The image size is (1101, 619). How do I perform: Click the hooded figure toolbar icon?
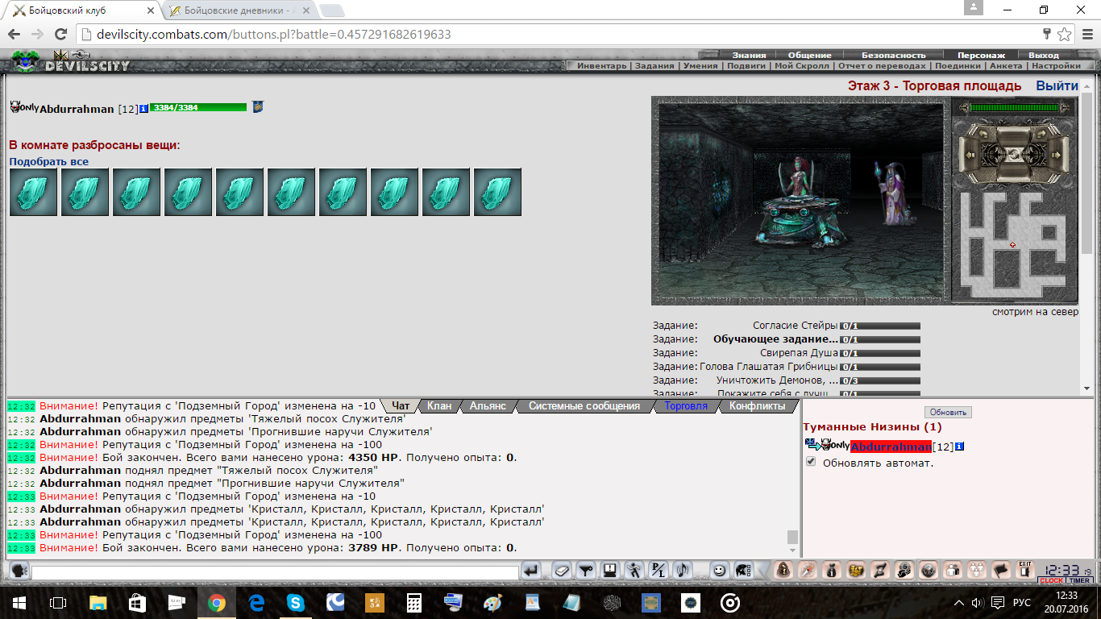[783, 570]
